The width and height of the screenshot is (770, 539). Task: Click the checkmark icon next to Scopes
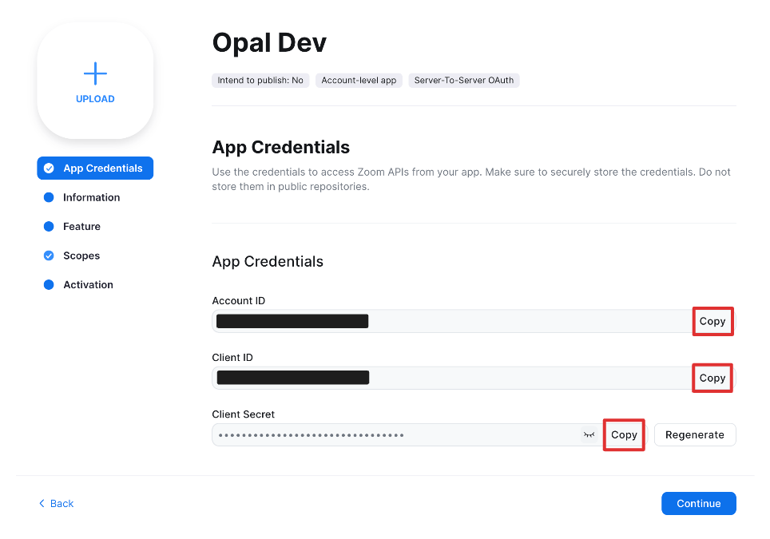(x=49, y=256)
